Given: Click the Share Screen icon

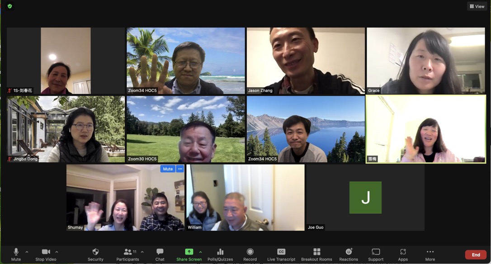Looking at the screenshot, I should tap(189, 252).
